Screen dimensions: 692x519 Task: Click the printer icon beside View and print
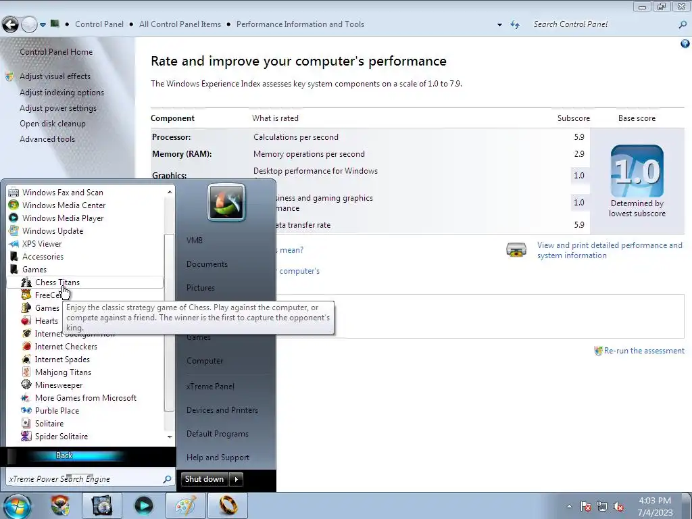click(x=516, y=250)
